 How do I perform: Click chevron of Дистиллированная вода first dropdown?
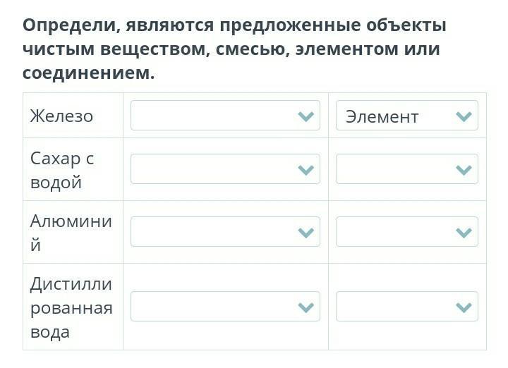(x=306, y=307)
